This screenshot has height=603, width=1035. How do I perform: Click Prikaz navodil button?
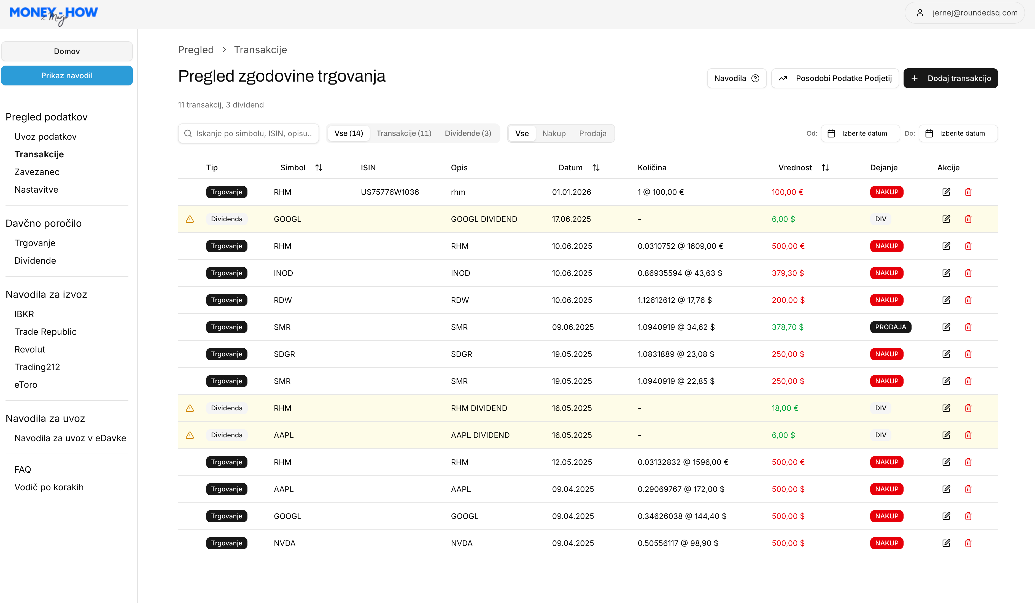point(67,76)
